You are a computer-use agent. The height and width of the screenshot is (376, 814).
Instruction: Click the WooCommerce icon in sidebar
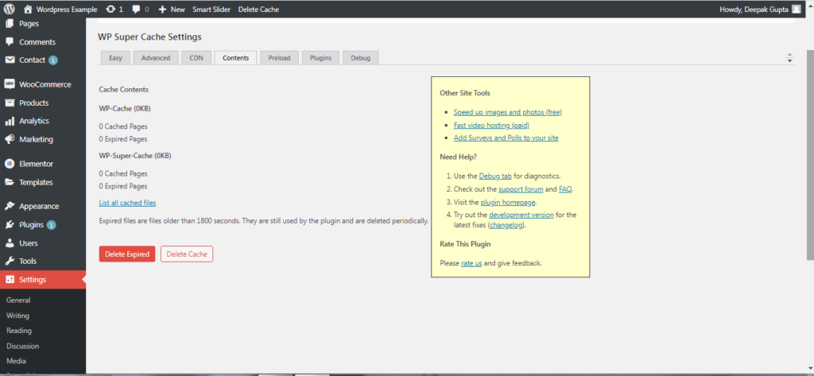tap(10, 84)
